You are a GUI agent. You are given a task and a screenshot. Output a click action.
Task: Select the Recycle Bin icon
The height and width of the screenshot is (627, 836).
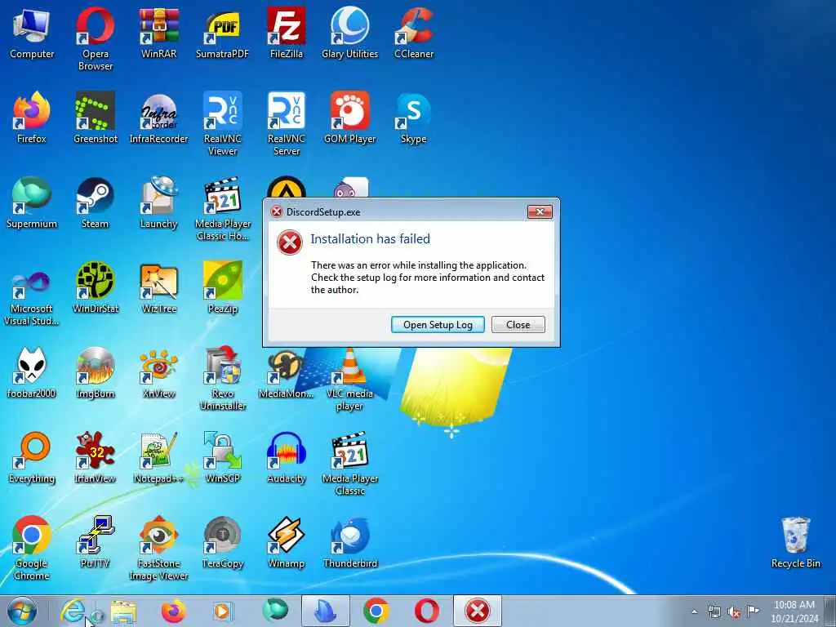coord(795,542)
